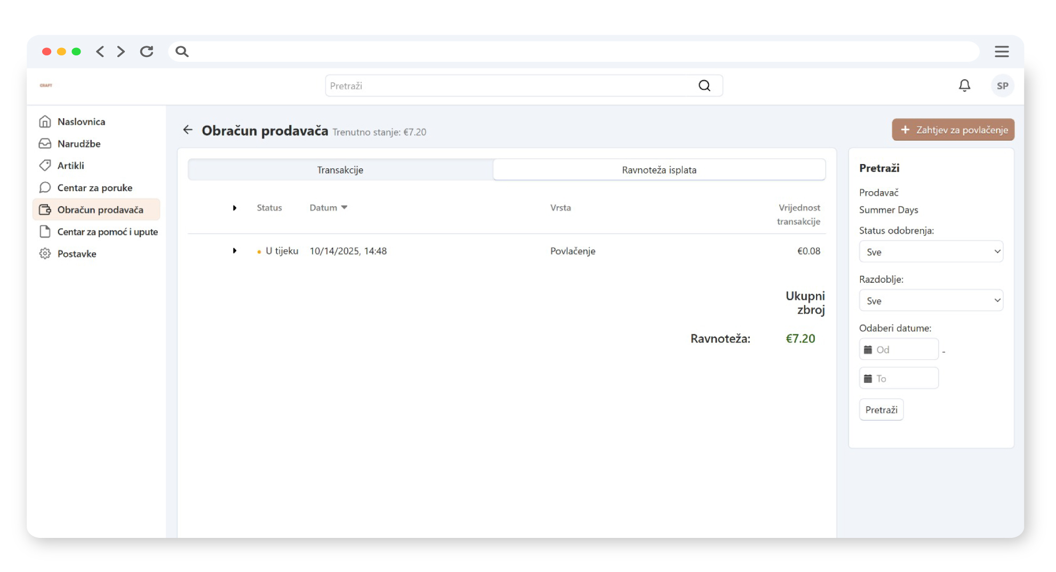Click the magnifier icon in Pretraži search bar

point(704,86)
